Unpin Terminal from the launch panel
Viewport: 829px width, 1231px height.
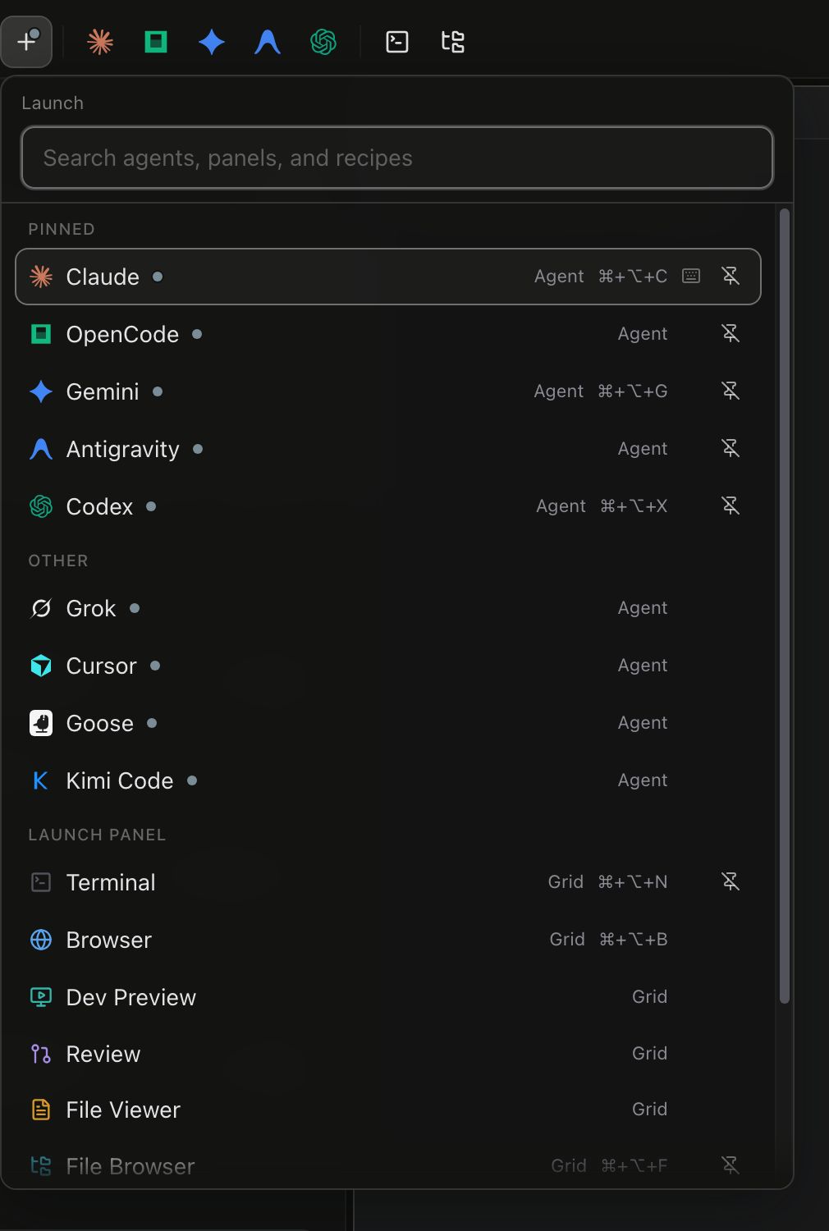pyautogui.click(x=731, y=881)
